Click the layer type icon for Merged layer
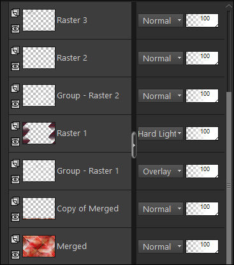This screenshot has width=234, height=265. 15,239
